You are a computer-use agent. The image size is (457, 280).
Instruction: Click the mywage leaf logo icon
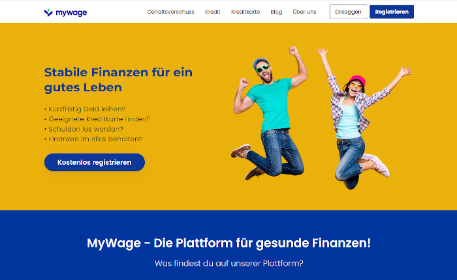(48, 12)
